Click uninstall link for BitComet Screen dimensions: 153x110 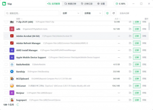tap(144, 86)
